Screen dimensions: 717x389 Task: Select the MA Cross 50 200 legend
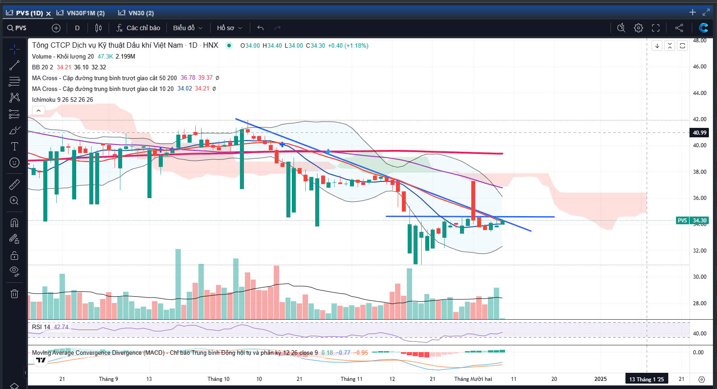[x=104, y=78]
